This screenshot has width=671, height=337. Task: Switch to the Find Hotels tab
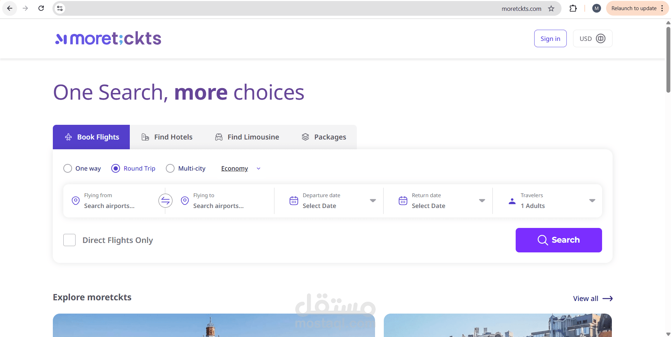click(x=167, y=137)
